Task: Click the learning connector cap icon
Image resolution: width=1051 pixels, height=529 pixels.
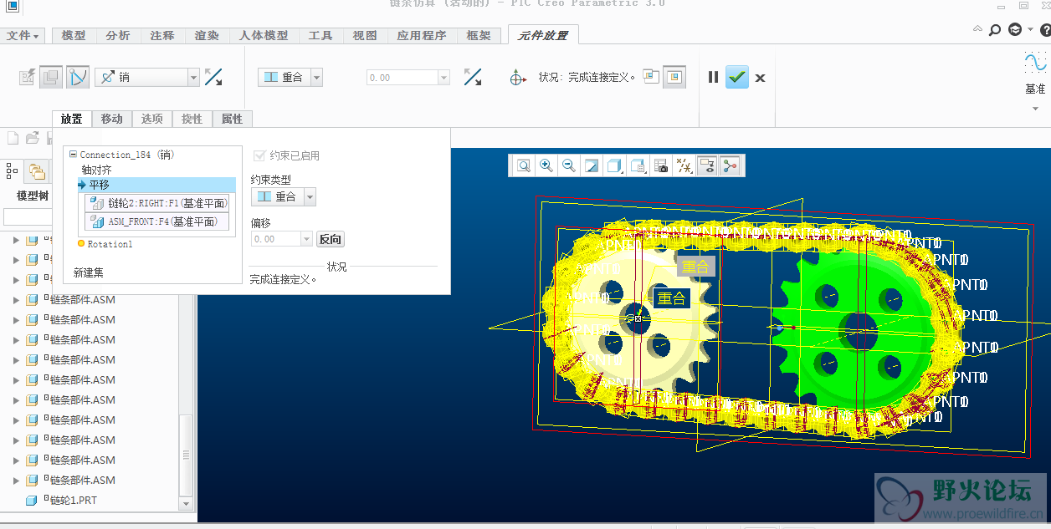Action: pyautogui.click(x=1015, y=30)
